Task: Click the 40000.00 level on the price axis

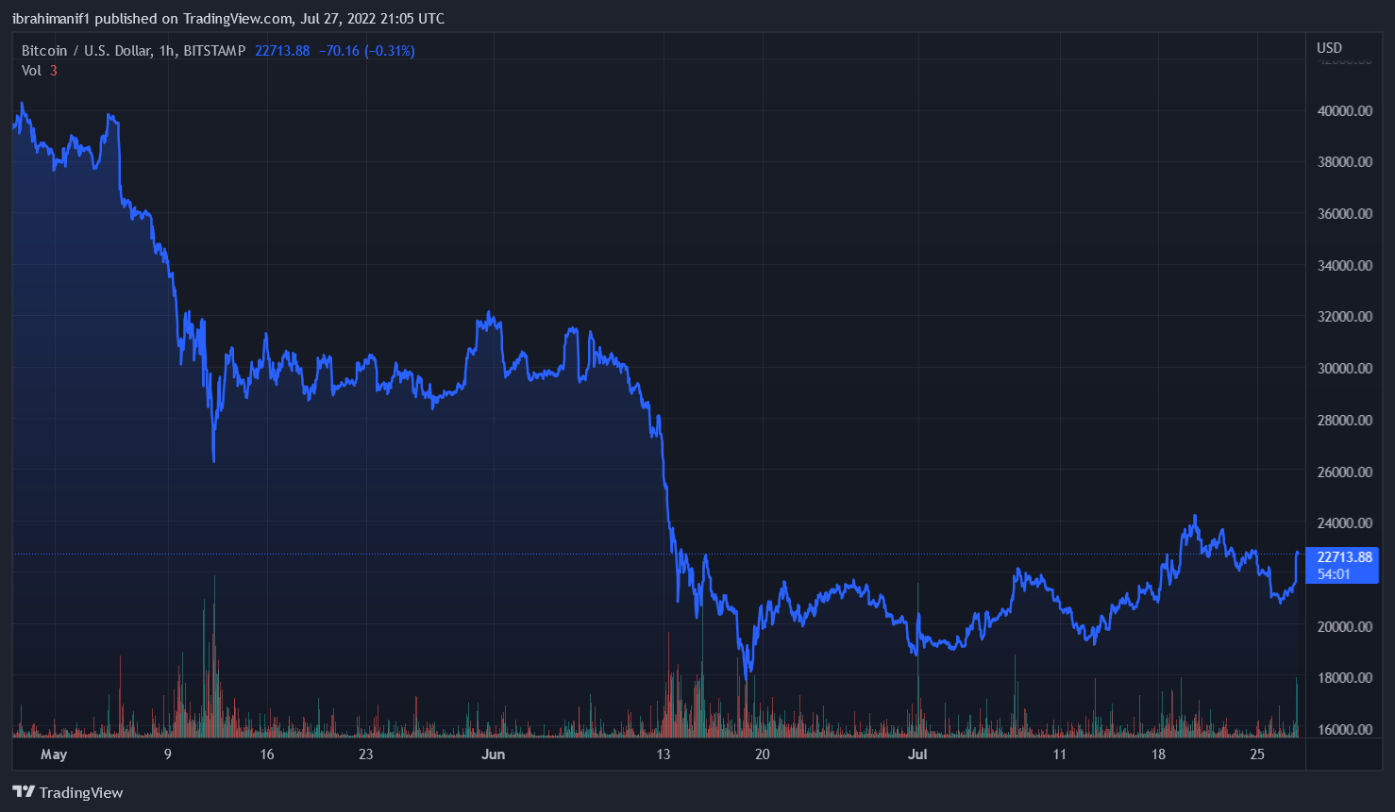Action: click(x=1344, y=111)
